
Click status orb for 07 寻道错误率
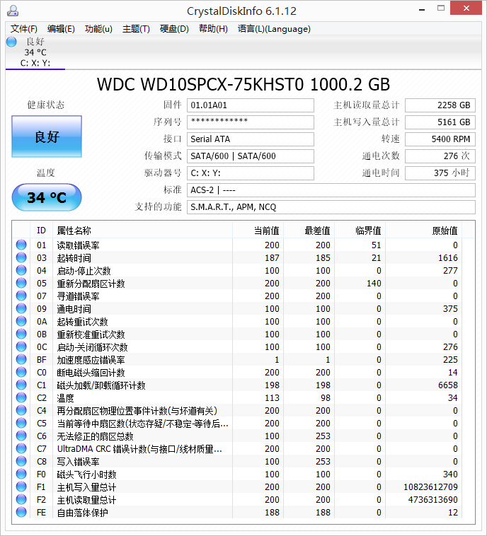pyautogui.click(x=21, y=296)
